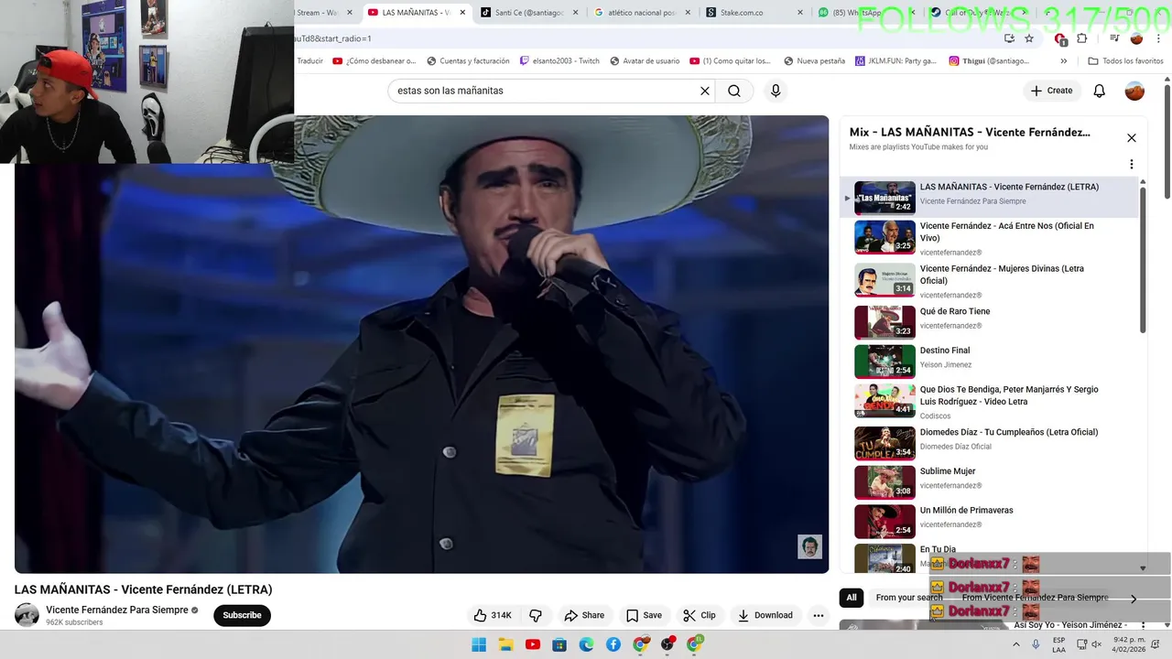Open Chrome media control icon
Viewport: 1172px width, 659px height.
pyautogui.click(x=1114, y=38)
